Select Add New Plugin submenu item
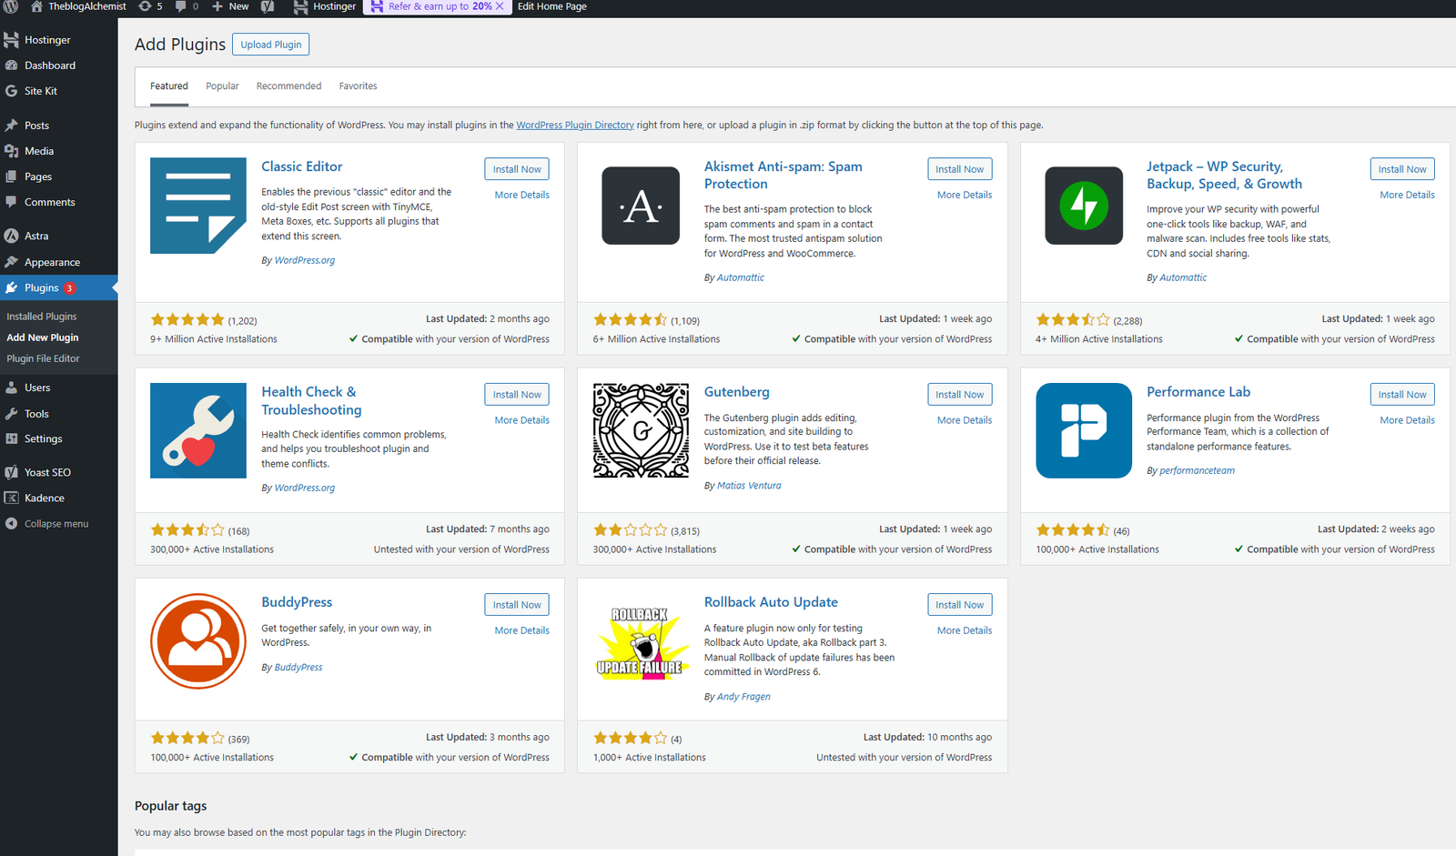This screenshot has width=1456, height=856. [x=43, y=337]
